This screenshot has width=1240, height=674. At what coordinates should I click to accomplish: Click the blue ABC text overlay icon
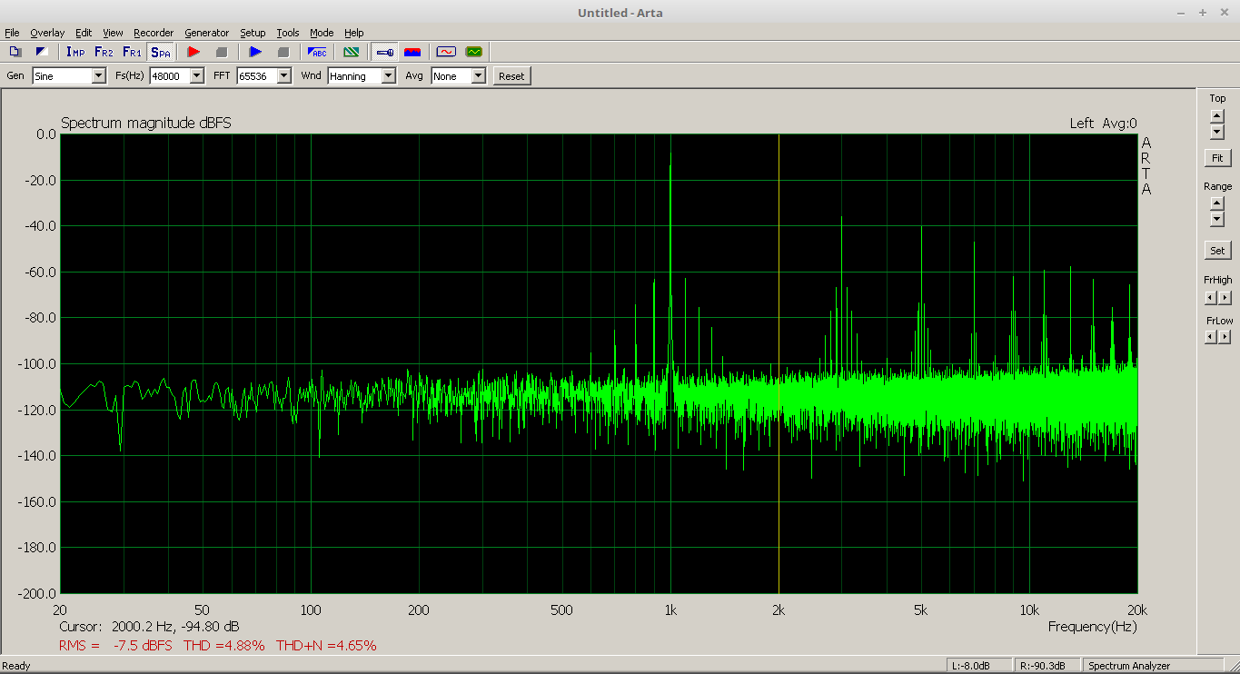click(318, 52)
